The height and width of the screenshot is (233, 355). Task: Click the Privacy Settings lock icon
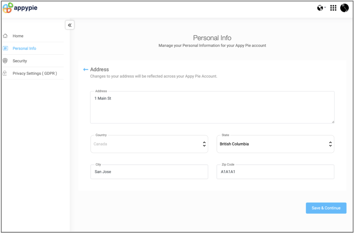5,73
